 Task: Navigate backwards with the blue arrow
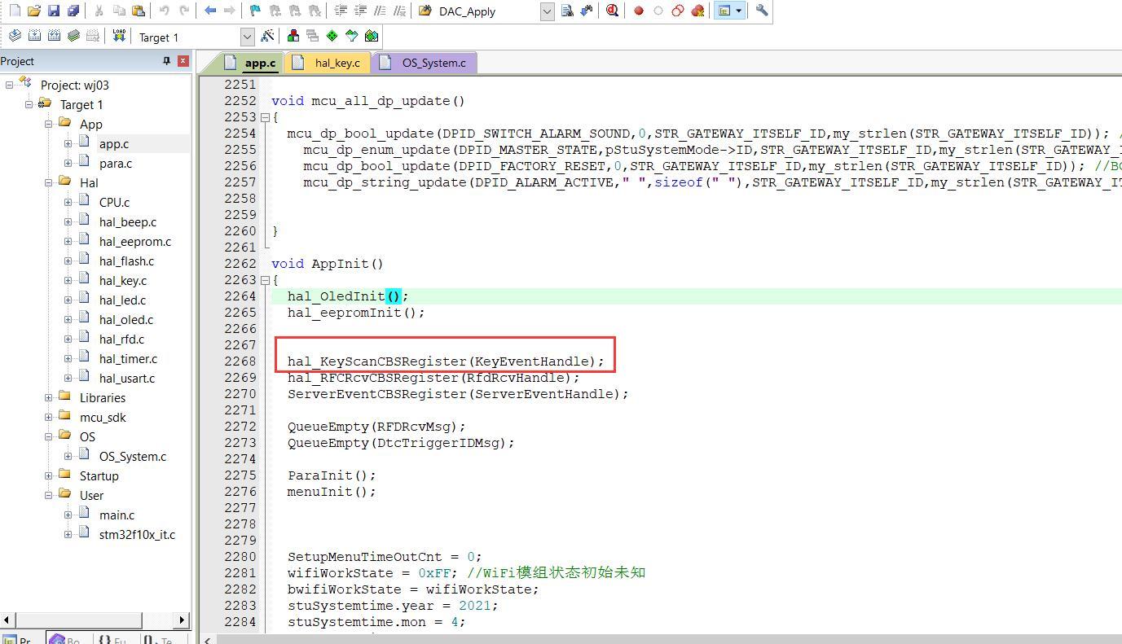(x=210, y=11)
